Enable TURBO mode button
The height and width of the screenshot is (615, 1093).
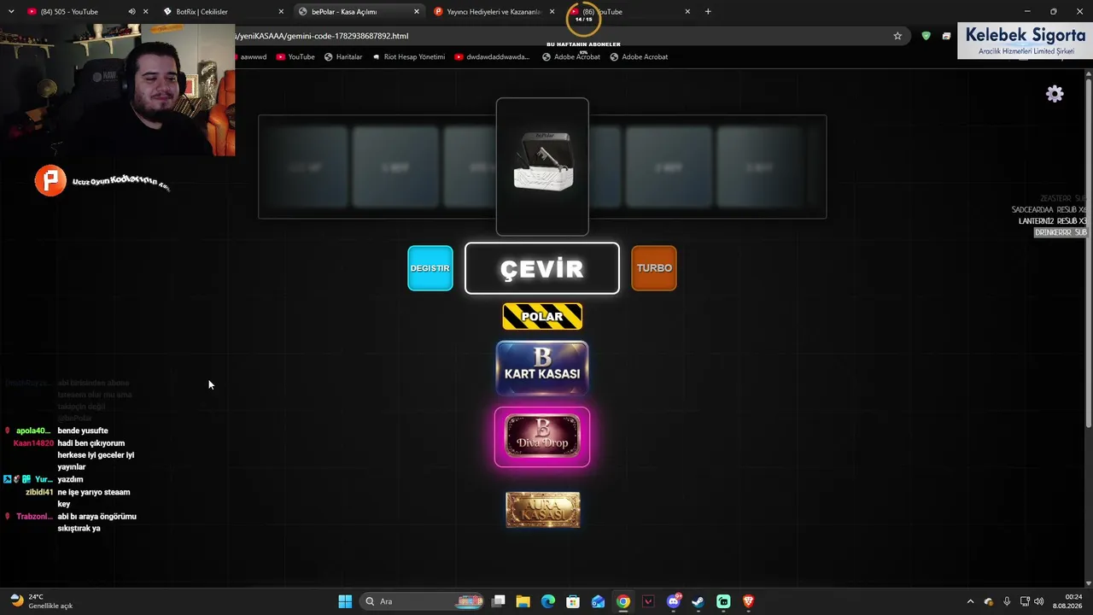click(654, 268)
